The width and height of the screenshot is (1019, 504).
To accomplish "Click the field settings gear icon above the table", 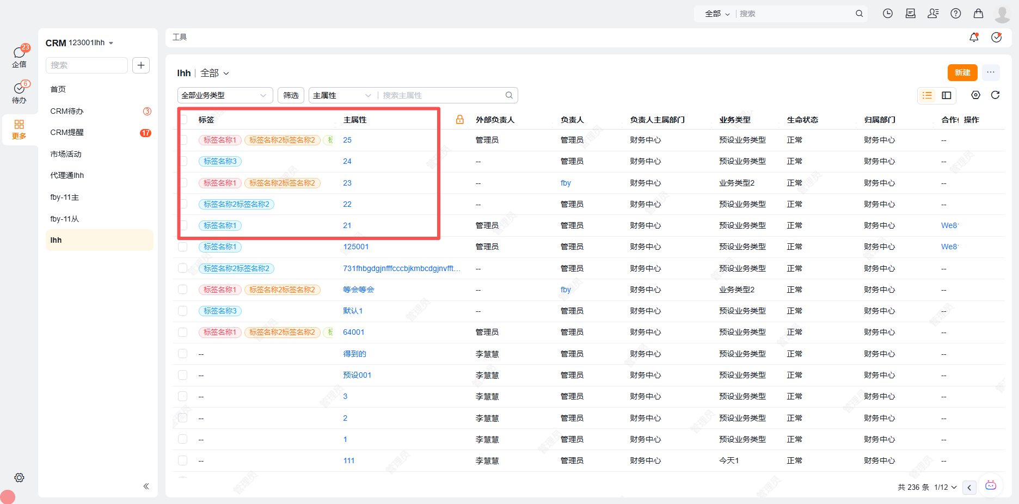I will point(975,95).
